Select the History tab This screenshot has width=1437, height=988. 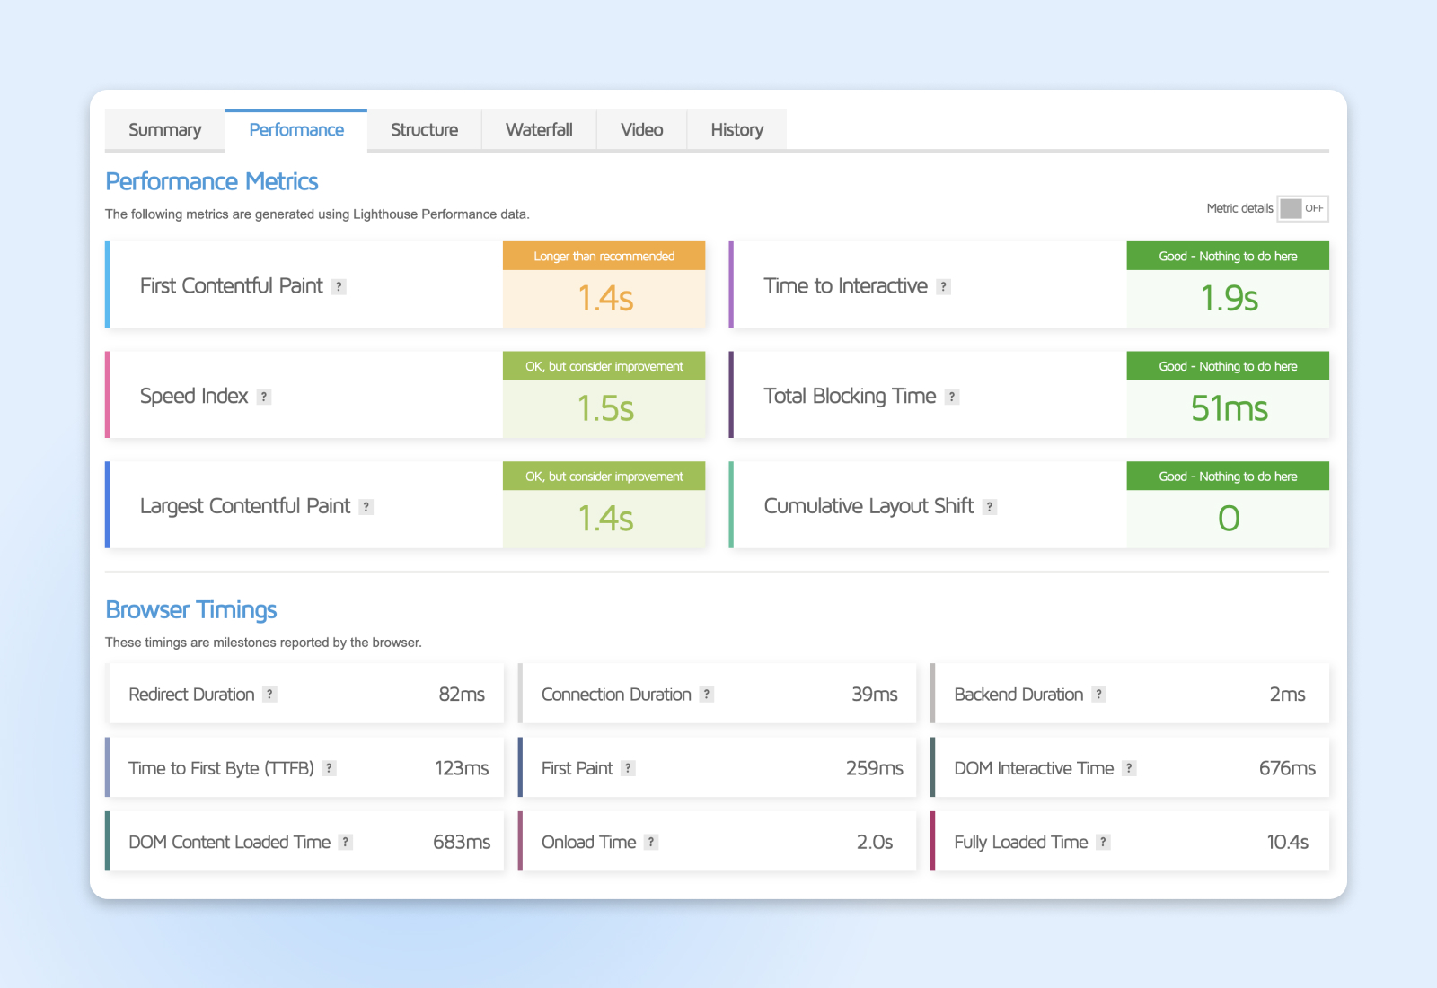click(736, 130)
